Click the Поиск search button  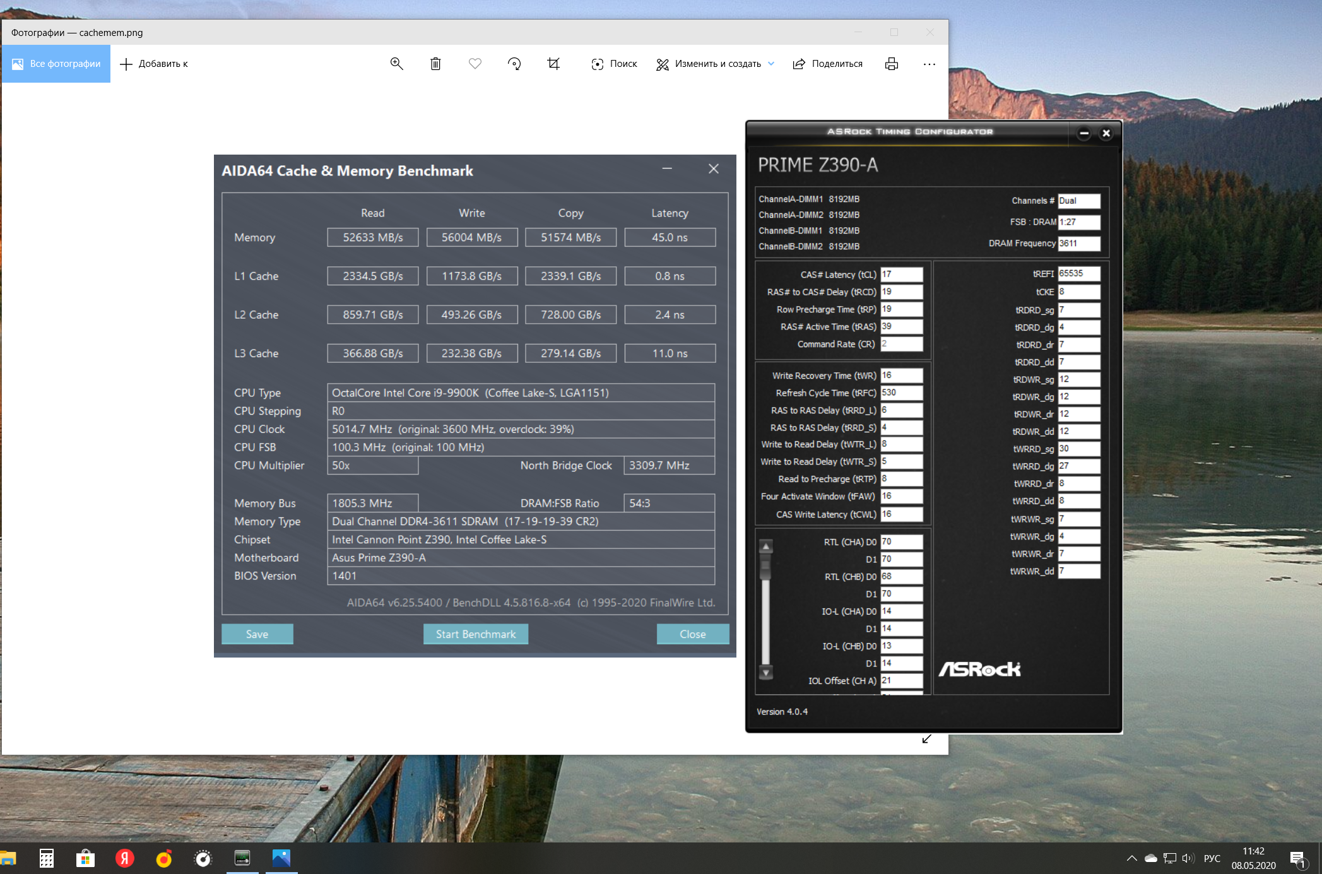[x=614, y=64]
